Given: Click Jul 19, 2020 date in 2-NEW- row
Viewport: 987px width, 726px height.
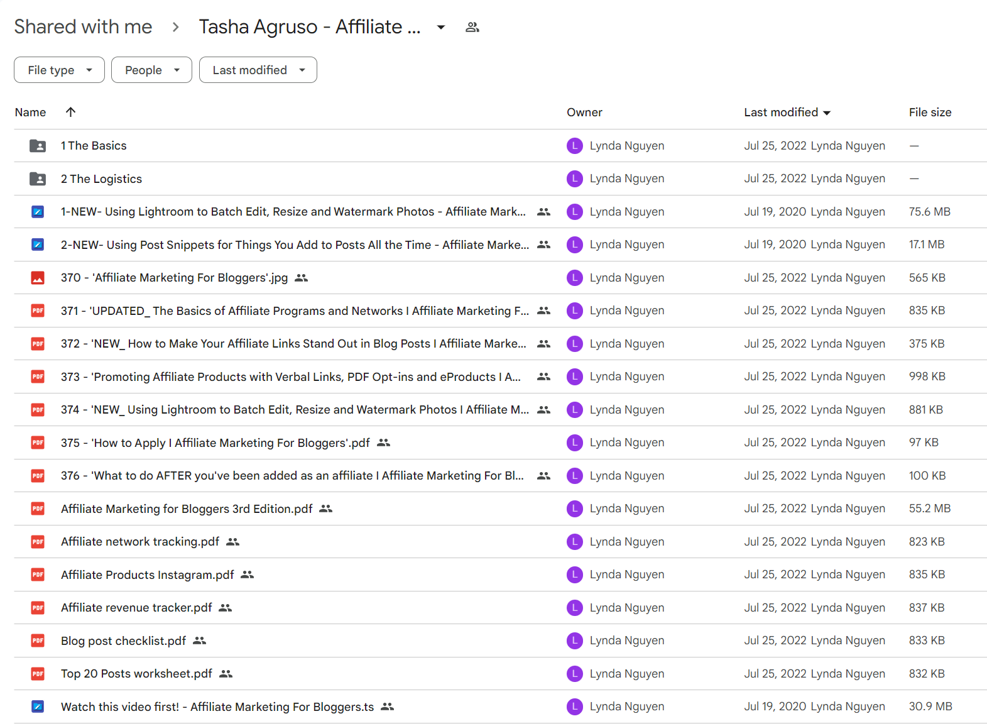Looking at the screenshot, I should (775, 245).
